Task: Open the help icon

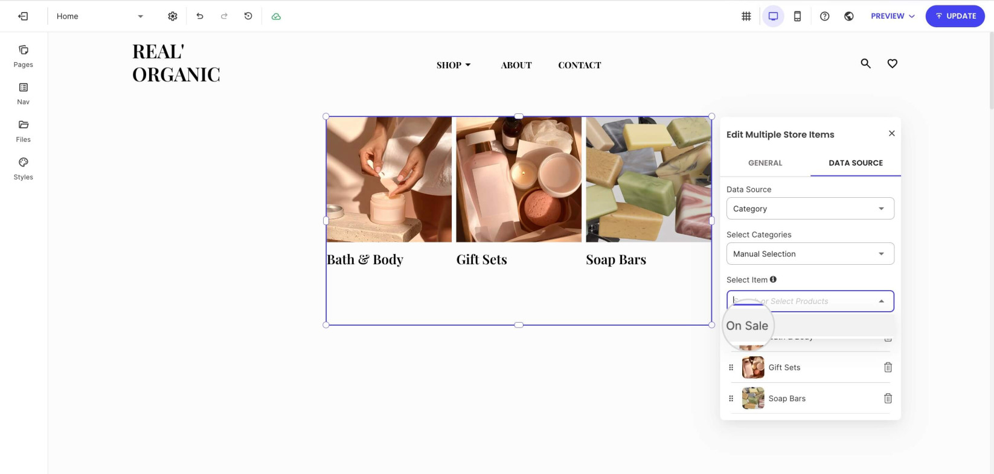Action: click(x=824, y=16)
